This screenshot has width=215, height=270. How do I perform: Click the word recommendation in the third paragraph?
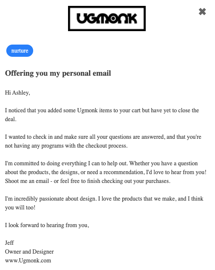(124, 172)
